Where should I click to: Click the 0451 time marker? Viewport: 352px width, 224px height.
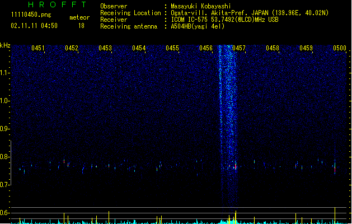click(38, 48)
